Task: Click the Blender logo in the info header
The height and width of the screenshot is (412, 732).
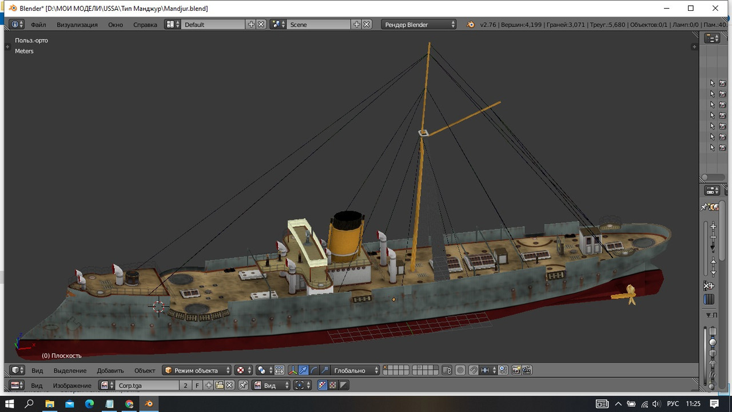Action: [x=470, y=25]
